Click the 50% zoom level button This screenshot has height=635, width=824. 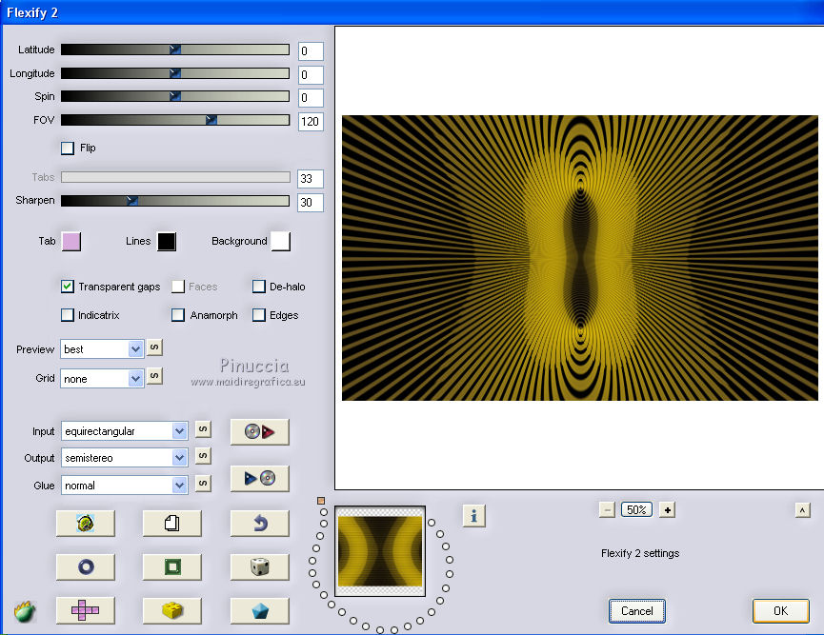(x=636, y=510)
